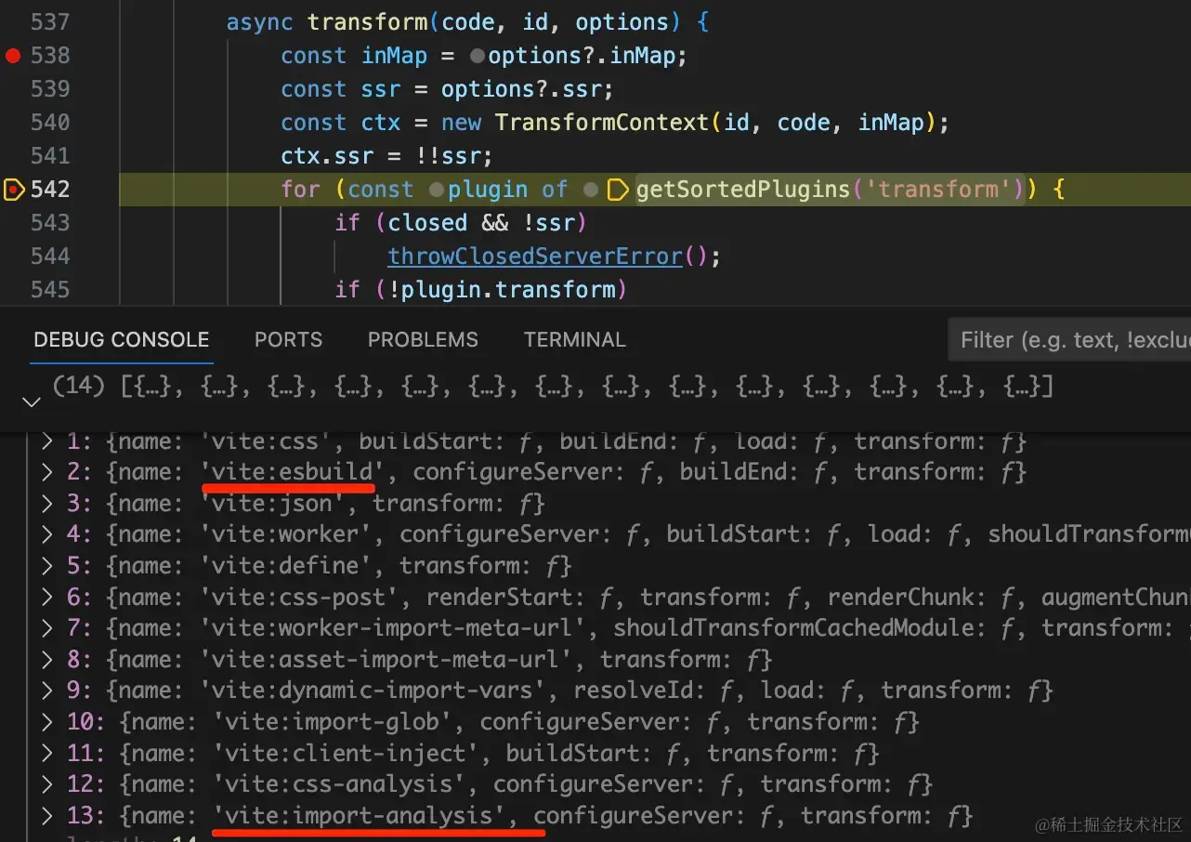Viewport: 1191px width, 842px height.
Task: Switch to the PORTS tab
Action: 288,340
